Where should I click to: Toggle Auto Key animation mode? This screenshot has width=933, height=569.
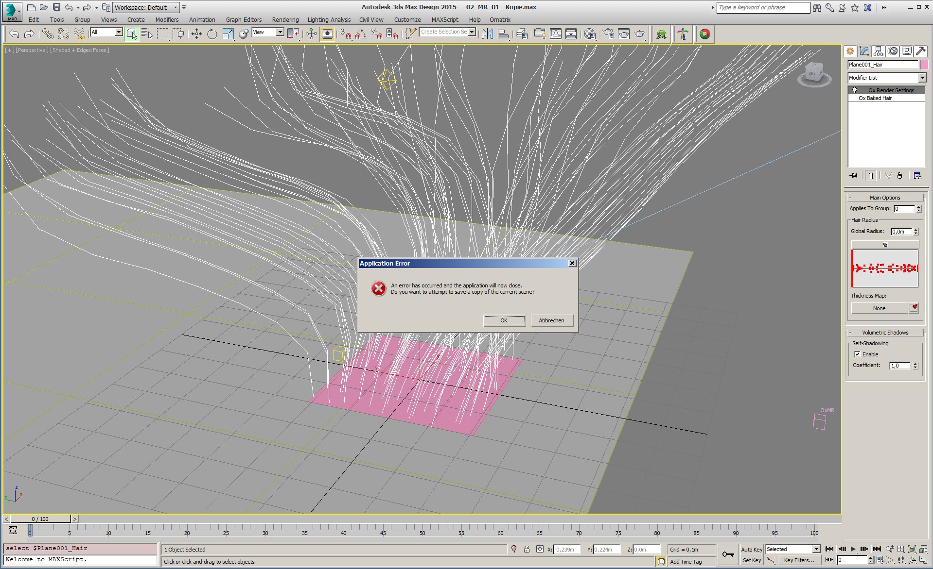[751, 549]
